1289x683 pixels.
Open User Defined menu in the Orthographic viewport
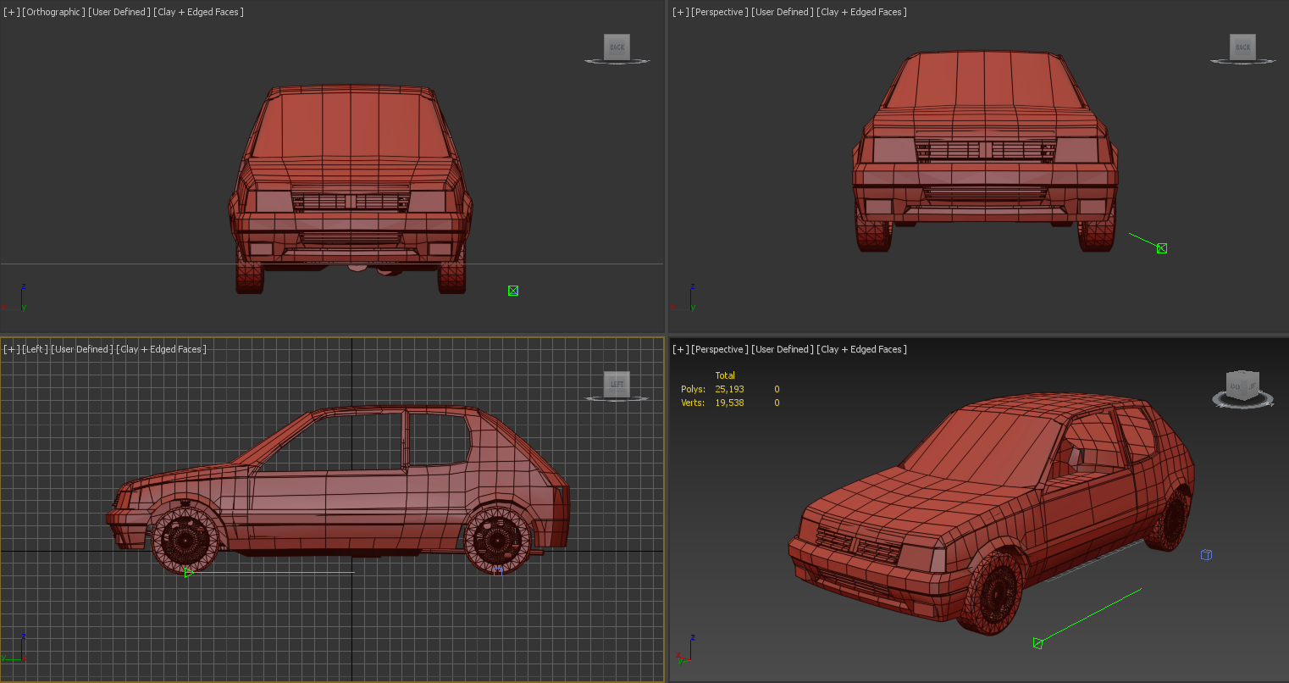pos(119,12)
